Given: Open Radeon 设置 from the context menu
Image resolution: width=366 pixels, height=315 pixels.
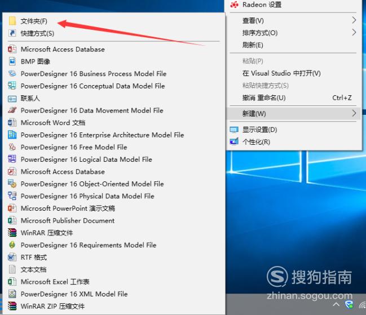Looking at the screenshot, I should point(294,5).
